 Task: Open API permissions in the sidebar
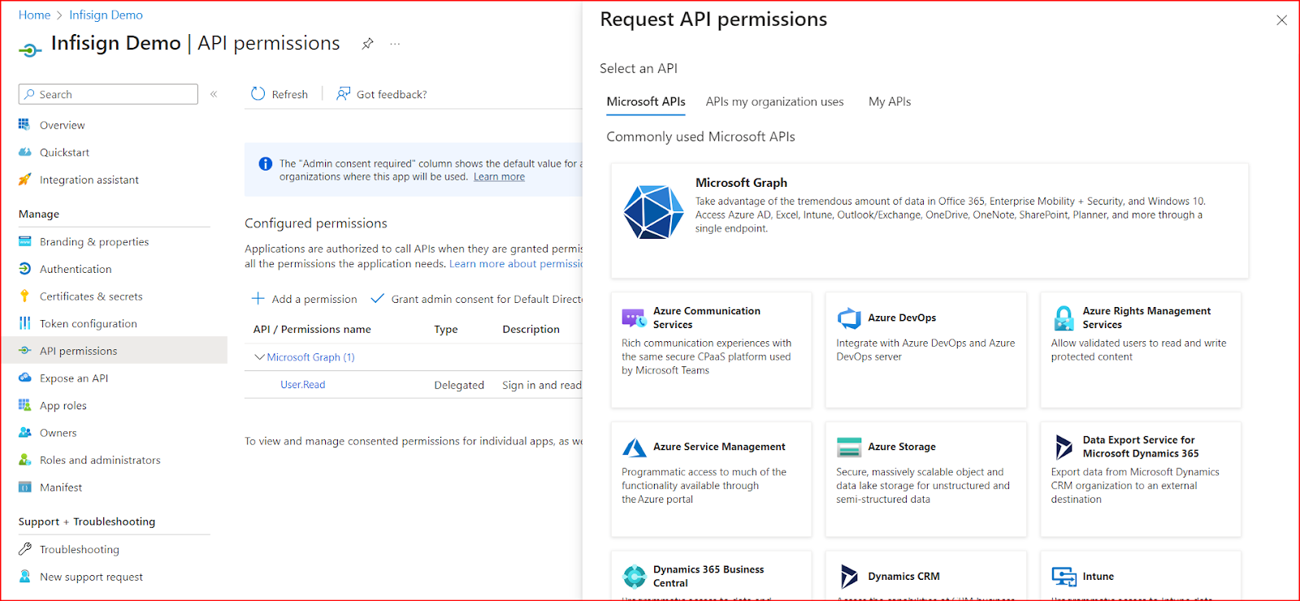114,351
